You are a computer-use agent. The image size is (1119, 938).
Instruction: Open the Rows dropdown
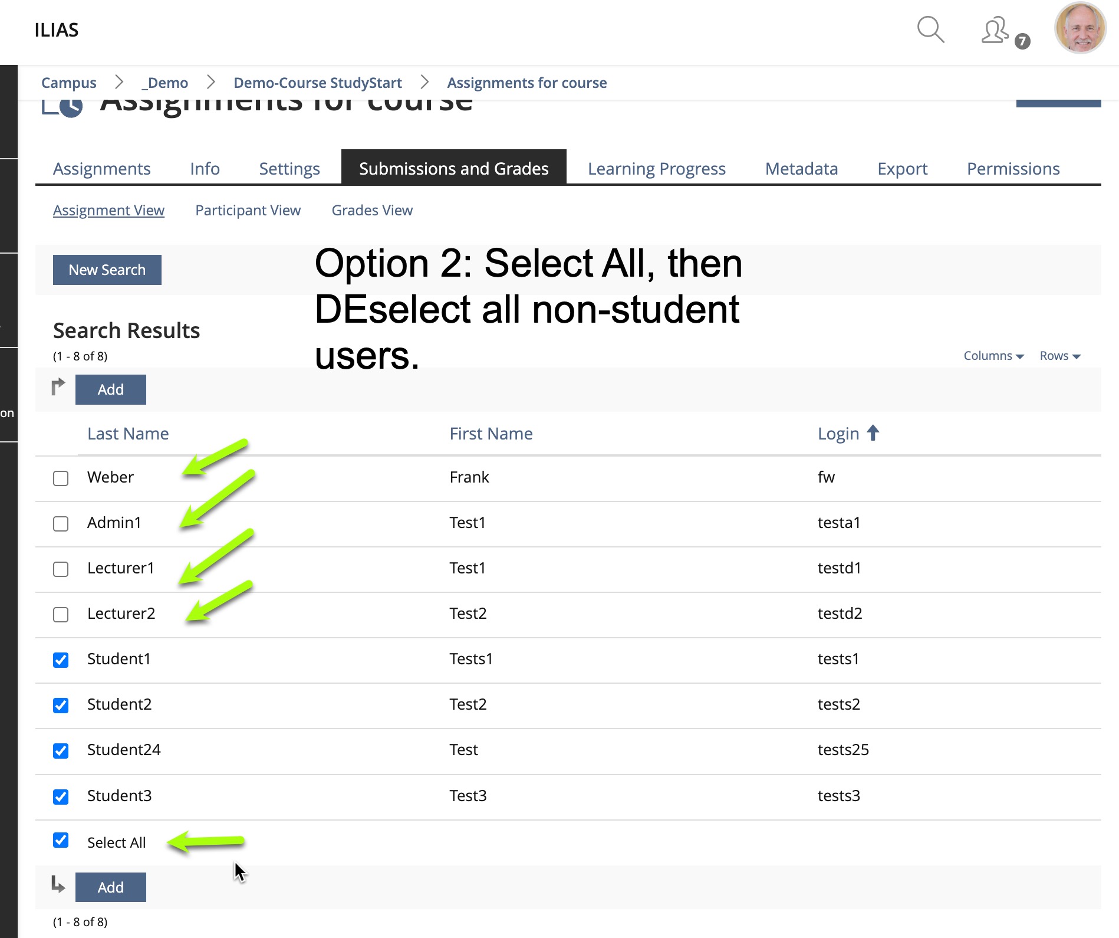point(1059,356)
